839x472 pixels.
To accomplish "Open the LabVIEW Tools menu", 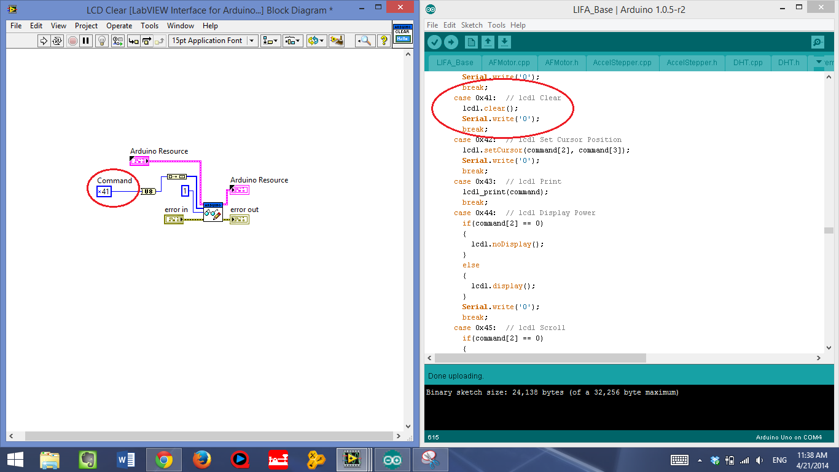I will pos(150,26).
